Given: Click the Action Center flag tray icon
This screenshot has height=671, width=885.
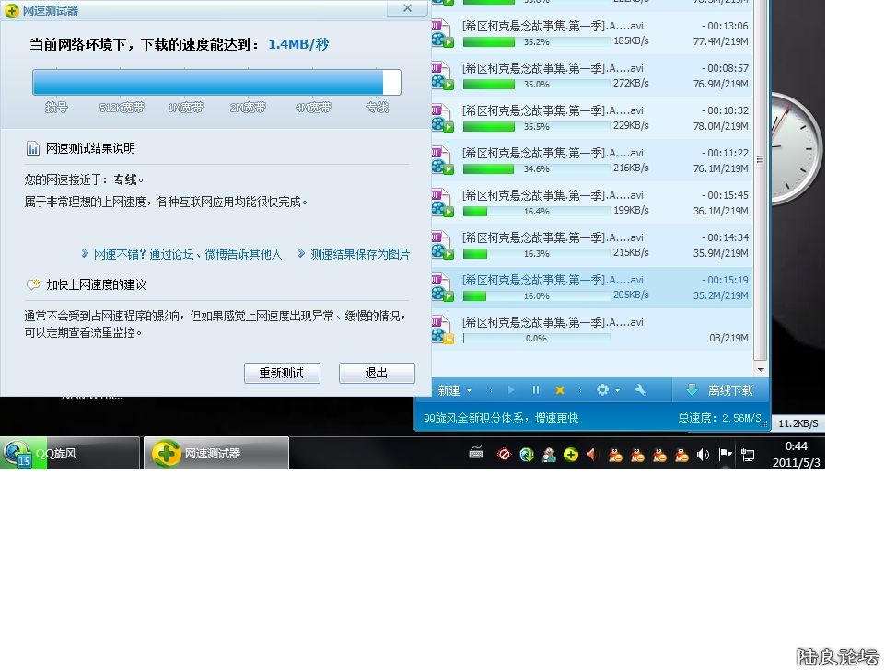Looking at the screenshot, I should 726,454.
